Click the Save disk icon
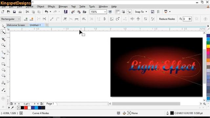Image resolution: width=210 pixels, height=118 pixels. coord(14,12)
